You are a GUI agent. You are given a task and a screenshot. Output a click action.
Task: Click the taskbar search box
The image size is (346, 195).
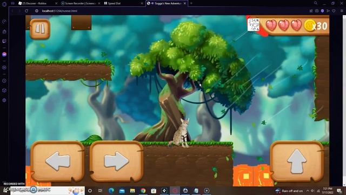48,191
